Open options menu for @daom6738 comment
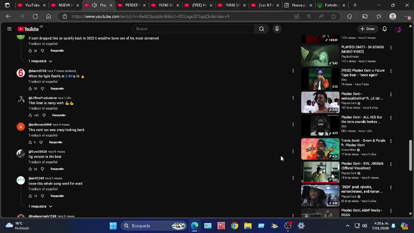This screenshot has width=414, height=233. pyautogui.click(x=293, y=71)
